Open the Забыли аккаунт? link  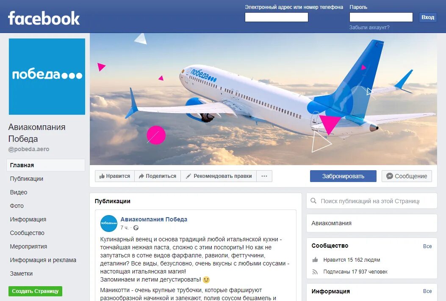[369, 28]
